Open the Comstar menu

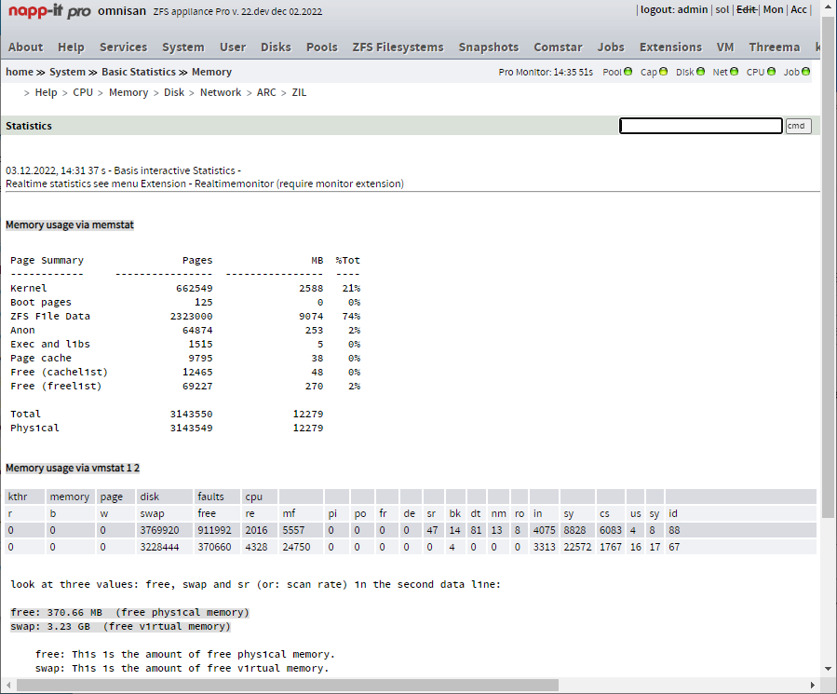click(x=558, y=47)
